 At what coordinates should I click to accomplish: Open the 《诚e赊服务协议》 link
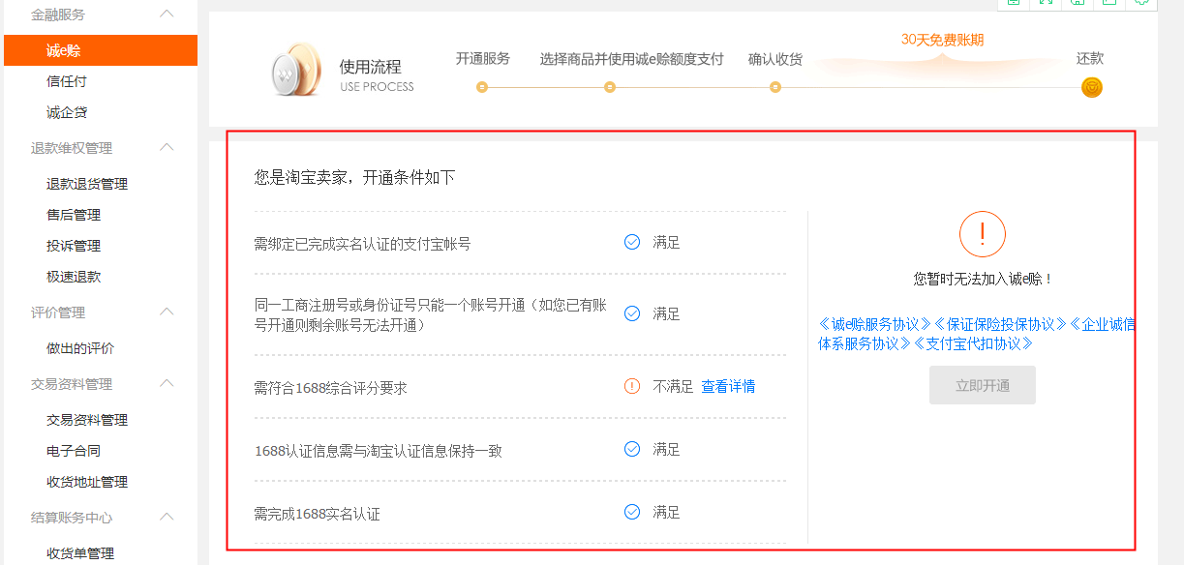[875, 324]
